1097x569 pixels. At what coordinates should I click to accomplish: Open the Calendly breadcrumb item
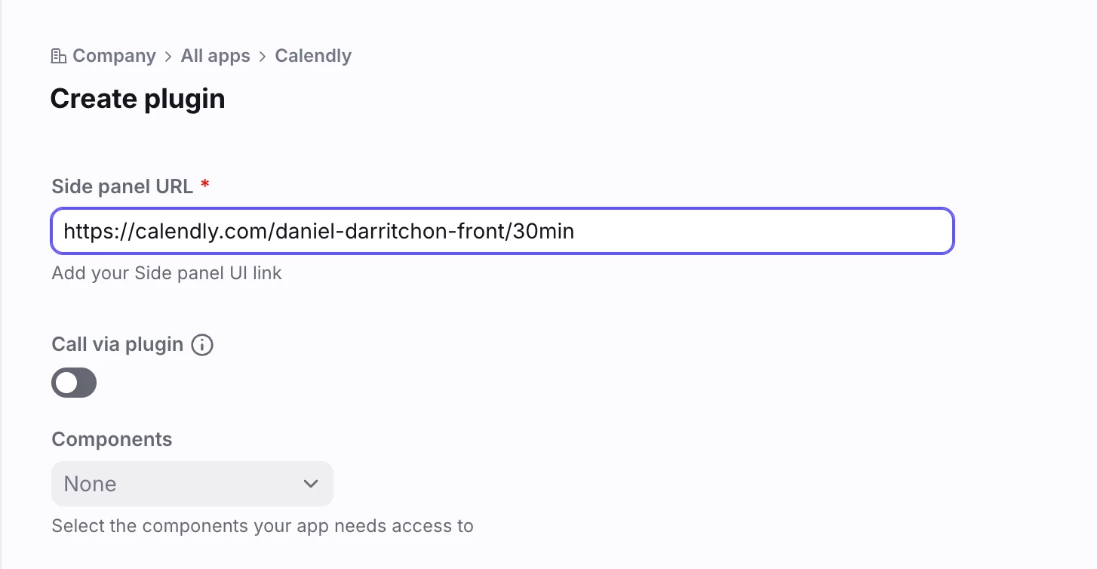[313, 56]
